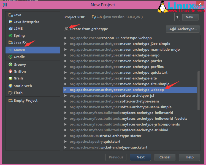Image resolution: width=206 pixels, height=165 pixels.
Task: Click the Maven 'm' icon
Action: pos(10,50)
